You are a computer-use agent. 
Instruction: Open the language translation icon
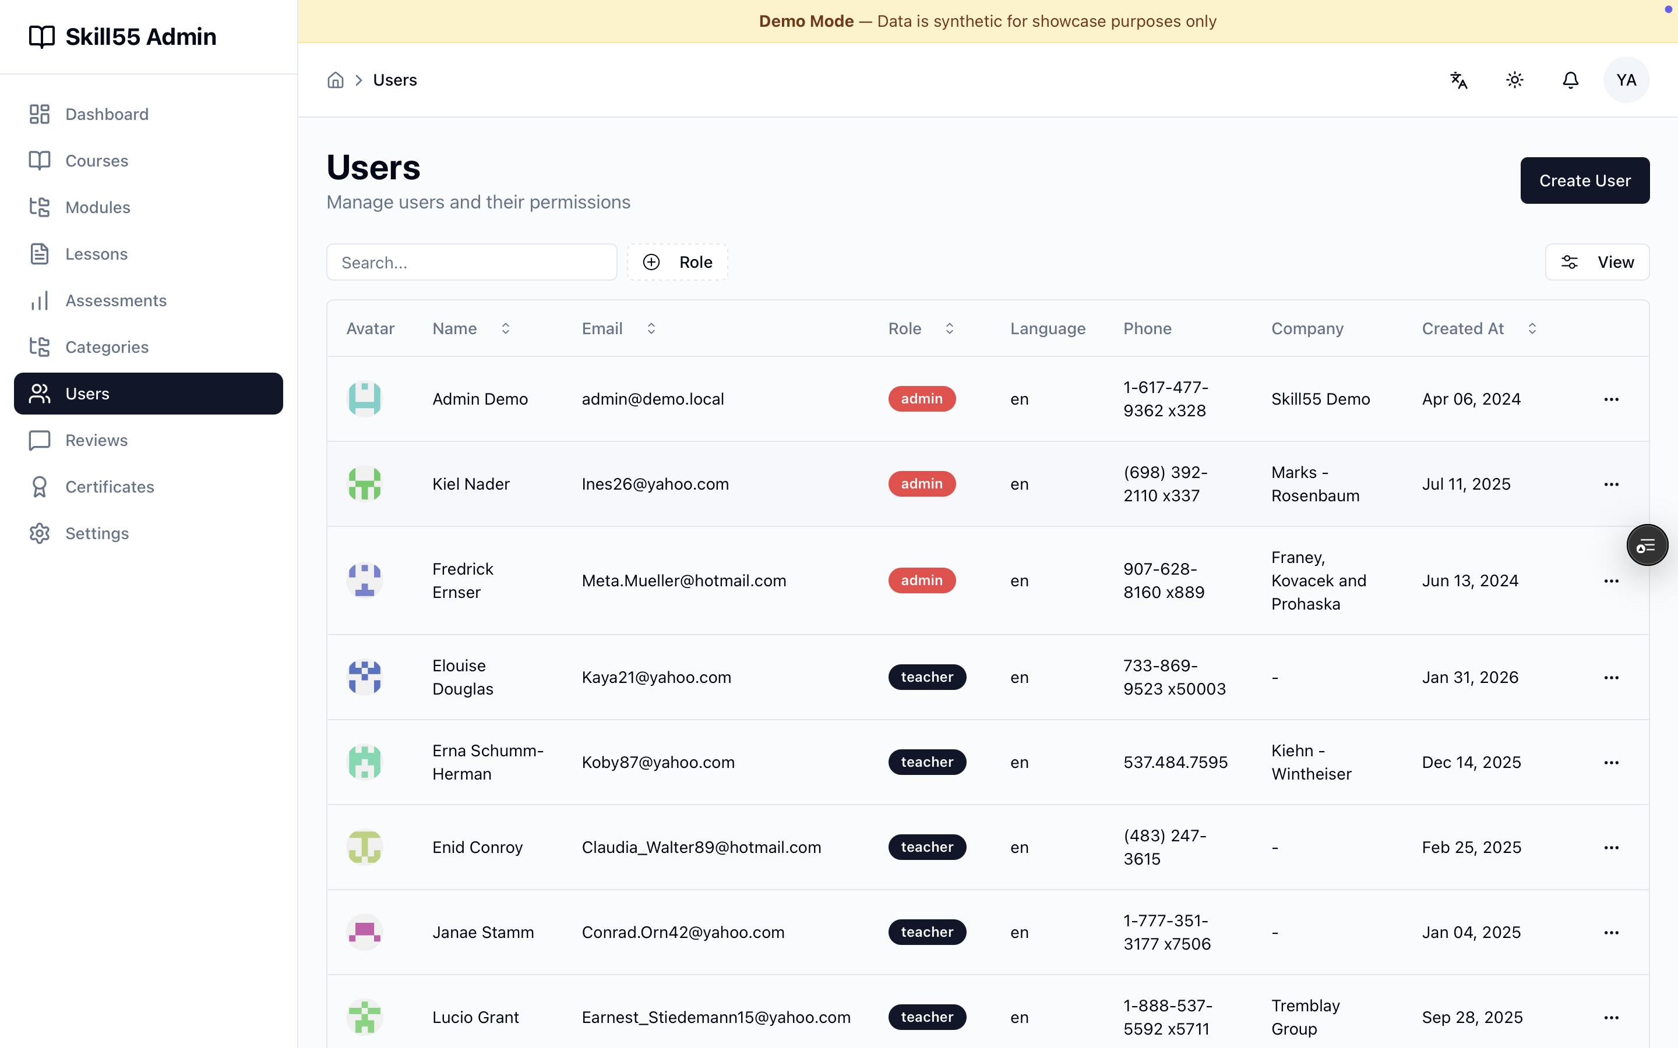coord(1459,80)
